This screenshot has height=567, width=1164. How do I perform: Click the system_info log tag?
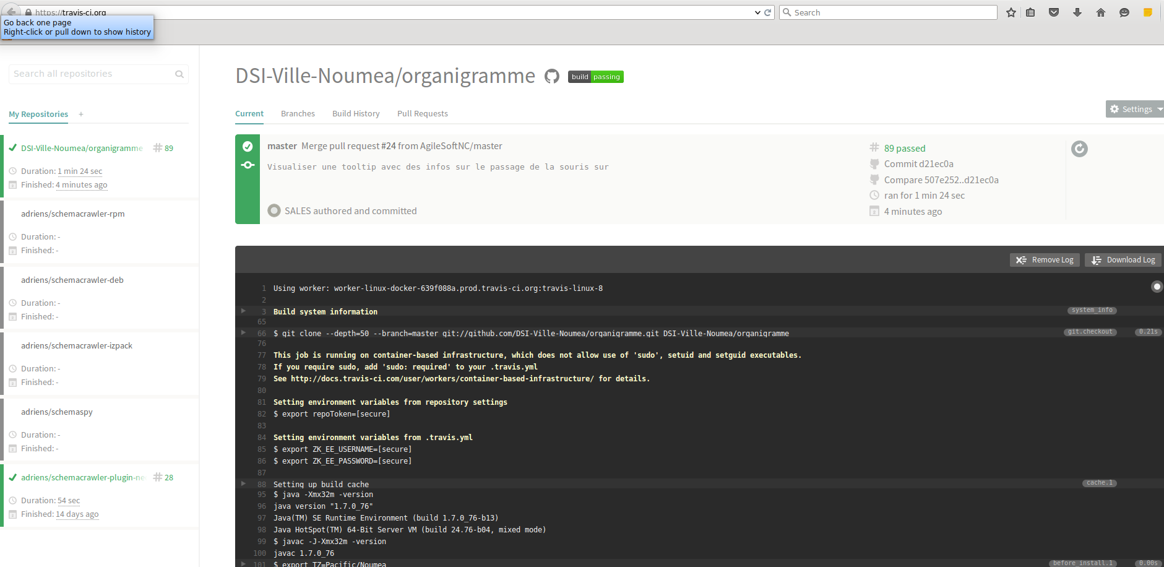pos(1092,310)
